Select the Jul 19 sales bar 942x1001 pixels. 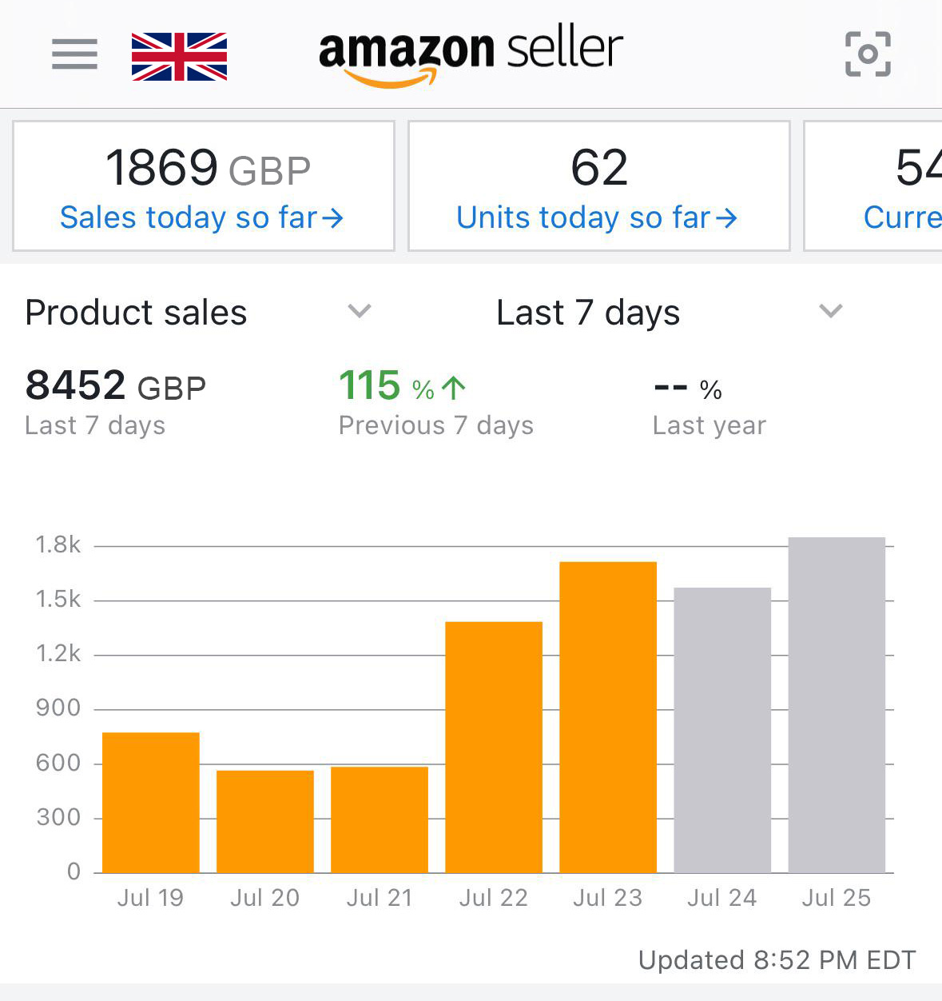point(151,802)
